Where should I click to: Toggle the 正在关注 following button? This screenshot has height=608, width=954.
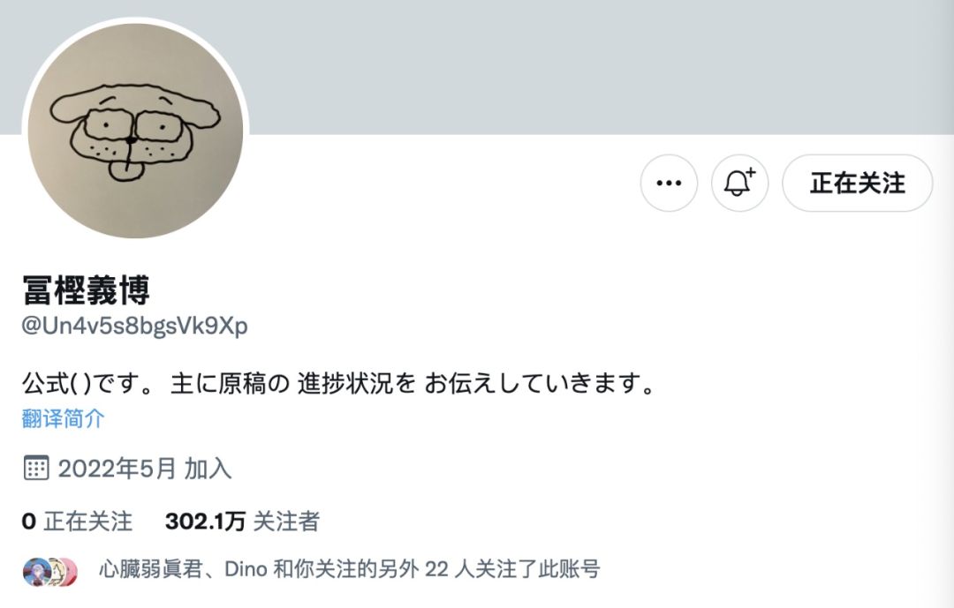coord(857,183)
